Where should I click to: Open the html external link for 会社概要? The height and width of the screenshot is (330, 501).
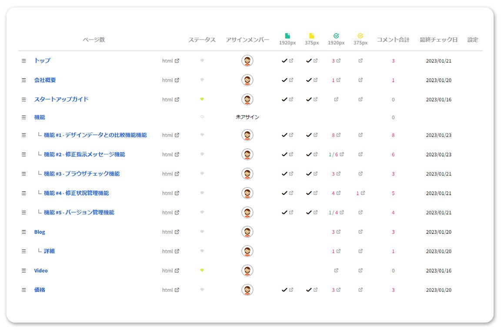pos(170,80)
